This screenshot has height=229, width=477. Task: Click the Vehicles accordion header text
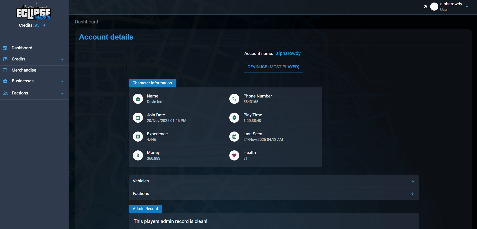[x=141, y=181]
